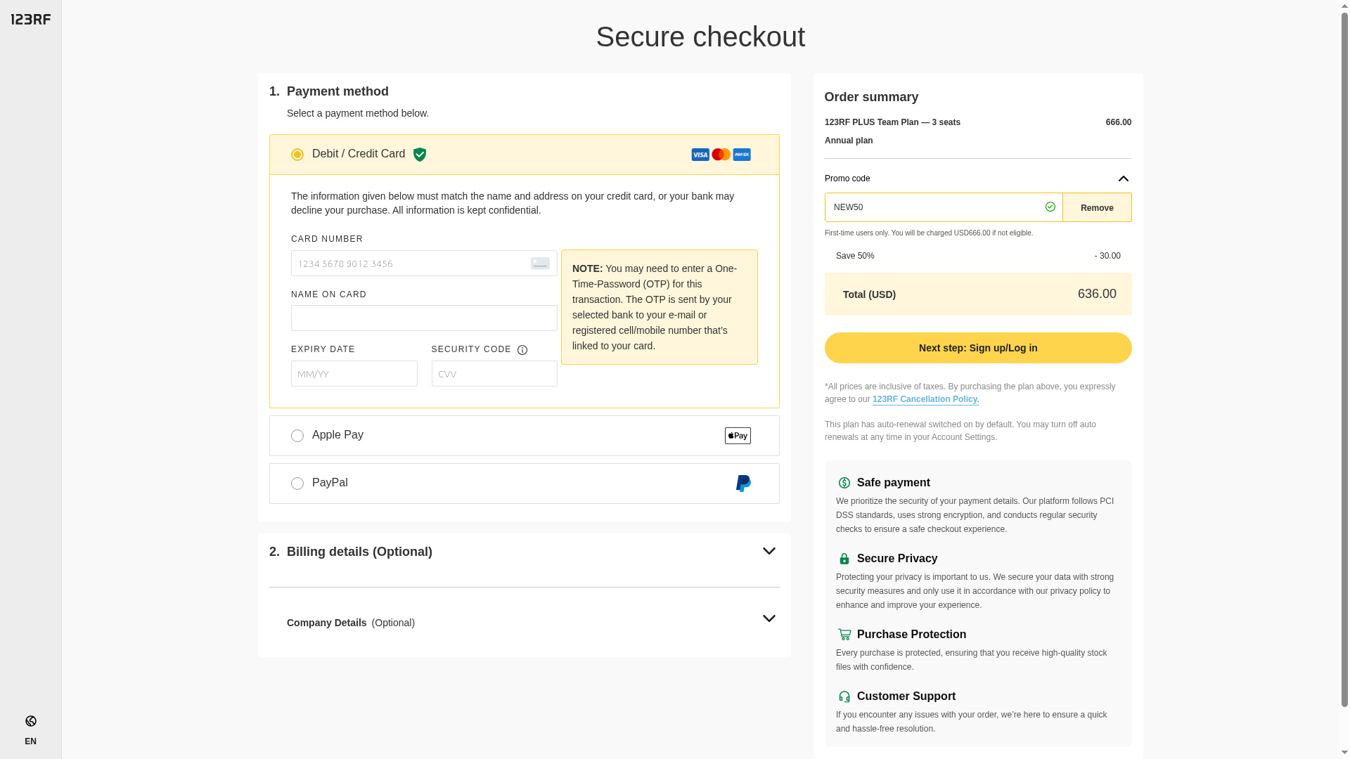Click Next step: Sign up/Log in
This screenshot has width=1350, height=759.
978,348
